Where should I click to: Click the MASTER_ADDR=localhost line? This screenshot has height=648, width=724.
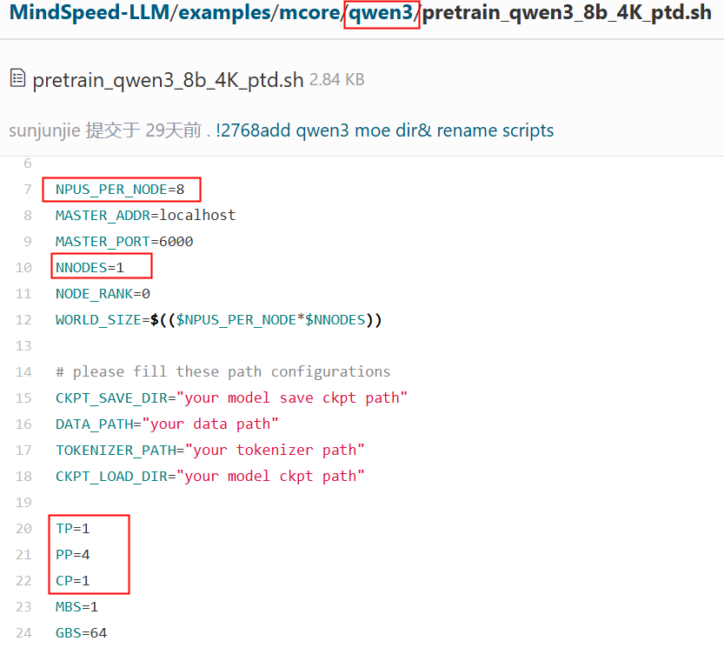tap(145, 216)
